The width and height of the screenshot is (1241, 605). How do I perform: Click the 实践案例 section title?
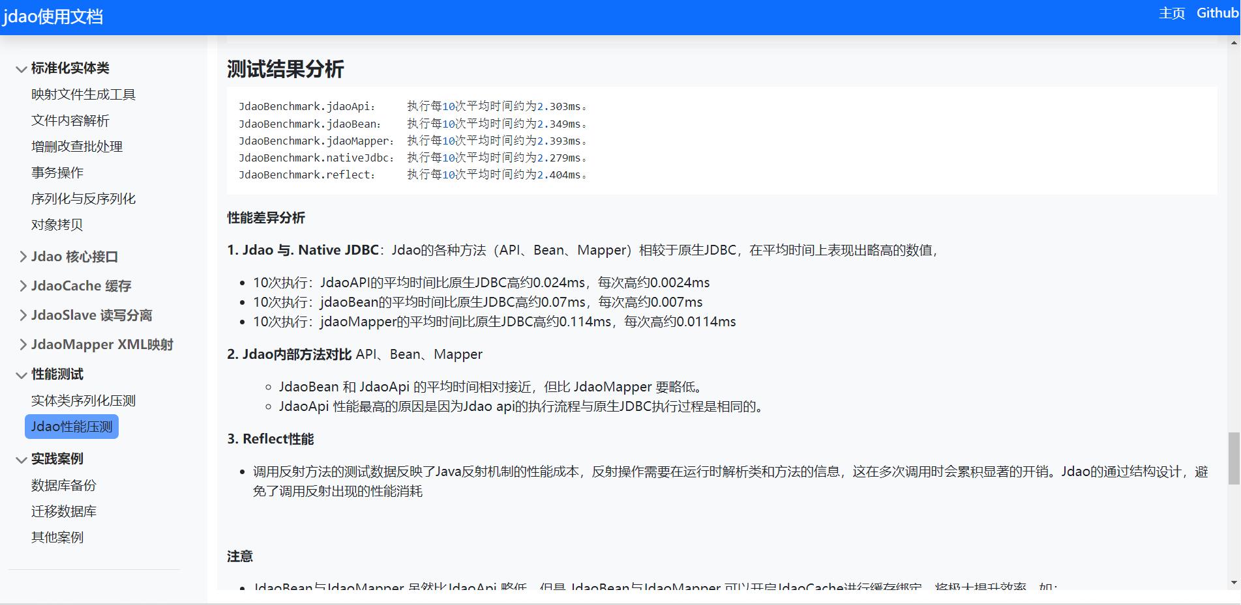coord(57,458)
